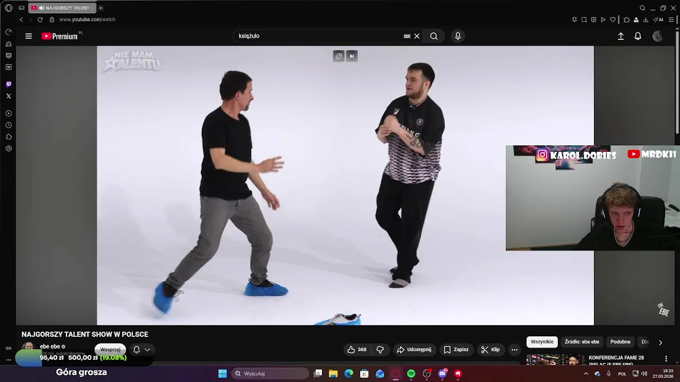Screen dimensions: 680x382
Task: Open more actions ellipsis under video
Action: coord(514,350)
